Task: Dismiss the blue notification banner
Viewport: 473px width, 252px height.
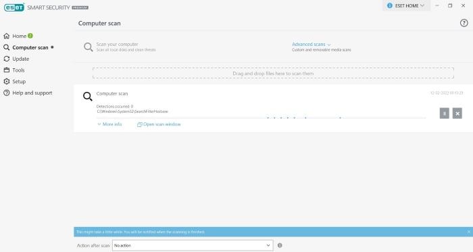Action: pos(468,232)
